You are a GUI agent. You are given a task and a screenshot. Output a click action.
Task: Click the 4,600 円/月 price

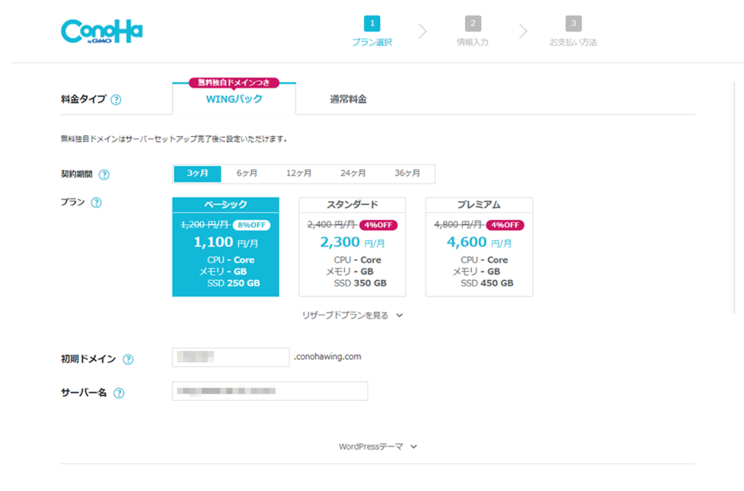coord(479,242)
